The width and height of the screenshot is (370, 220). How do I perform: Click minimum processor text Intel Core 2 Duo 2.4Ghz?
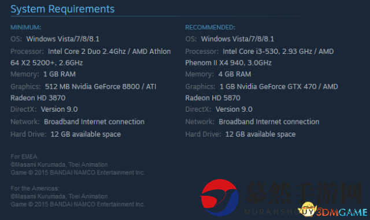pos(87,52)
